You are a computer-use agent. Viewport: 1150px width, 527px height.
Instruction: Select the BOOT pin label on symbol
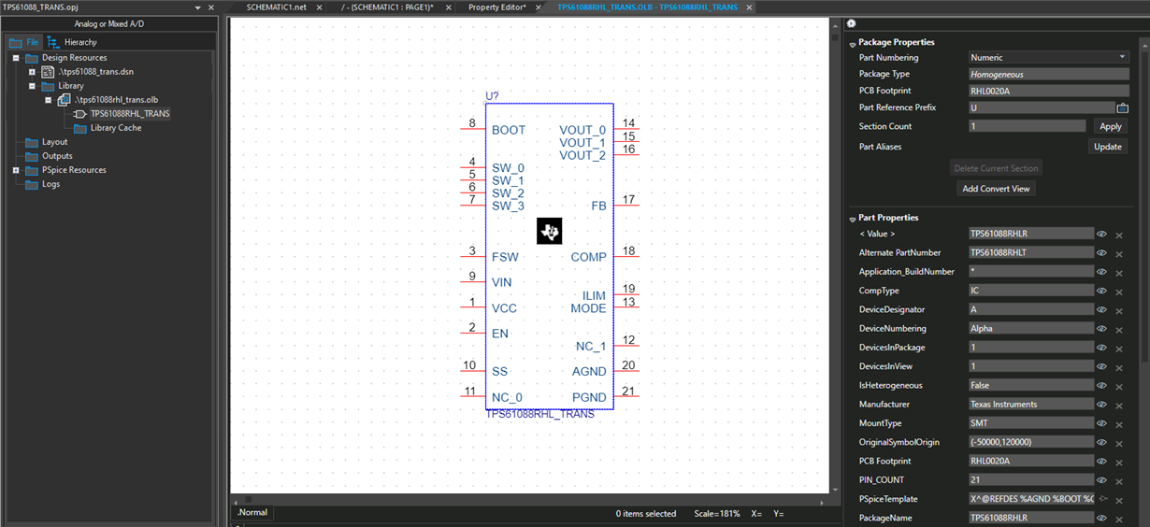tap(509, 130)
